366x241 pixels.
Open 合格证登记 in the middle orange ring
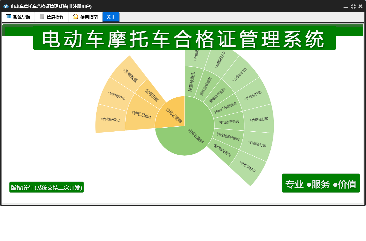(x=141, y=114)
